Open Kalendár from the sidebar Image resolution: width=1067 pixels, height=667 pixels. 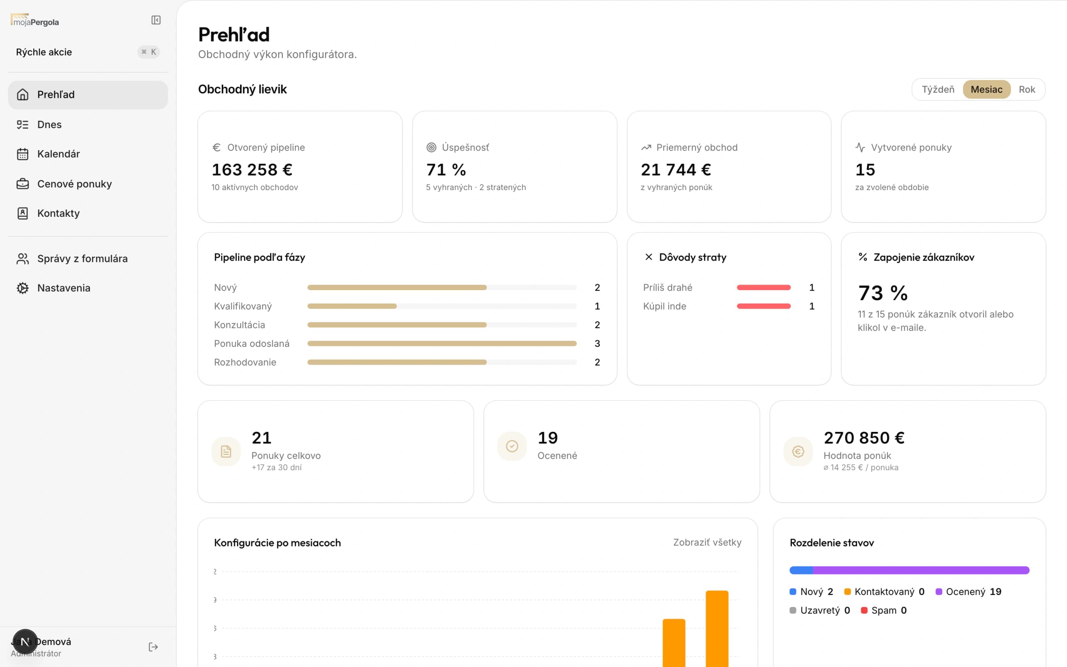(88, 154)
